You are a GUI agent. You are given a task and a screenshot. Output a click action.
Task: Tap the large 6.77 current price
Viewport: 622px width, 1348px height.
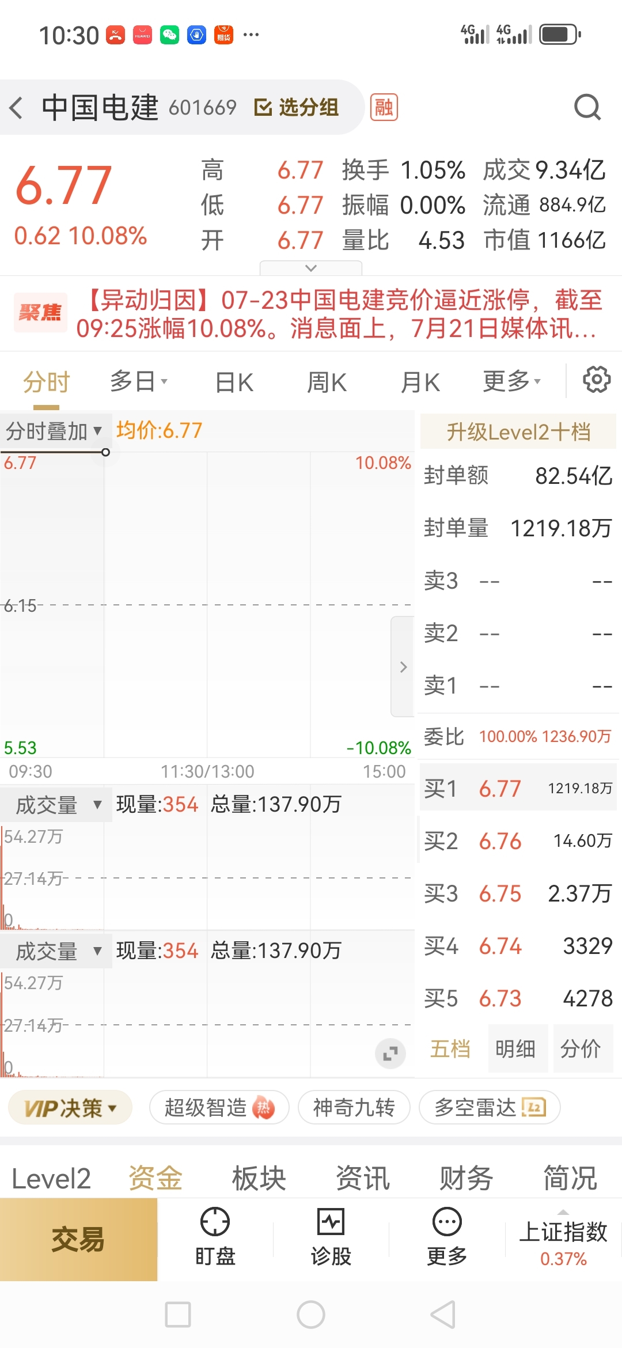pyautogui.click(x=63, y=185)
